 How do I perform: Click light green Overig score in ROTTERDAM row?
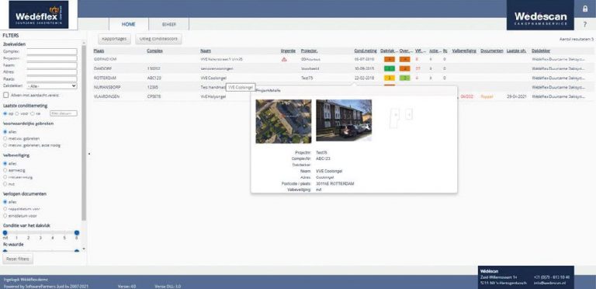405,78
